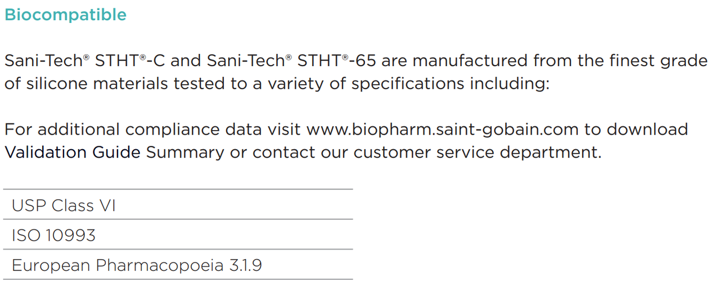The height and width of the screenshot is (290, 720).
Task: Click the word 'Summary' after Validation Guide
Action: tap(186, 153)
